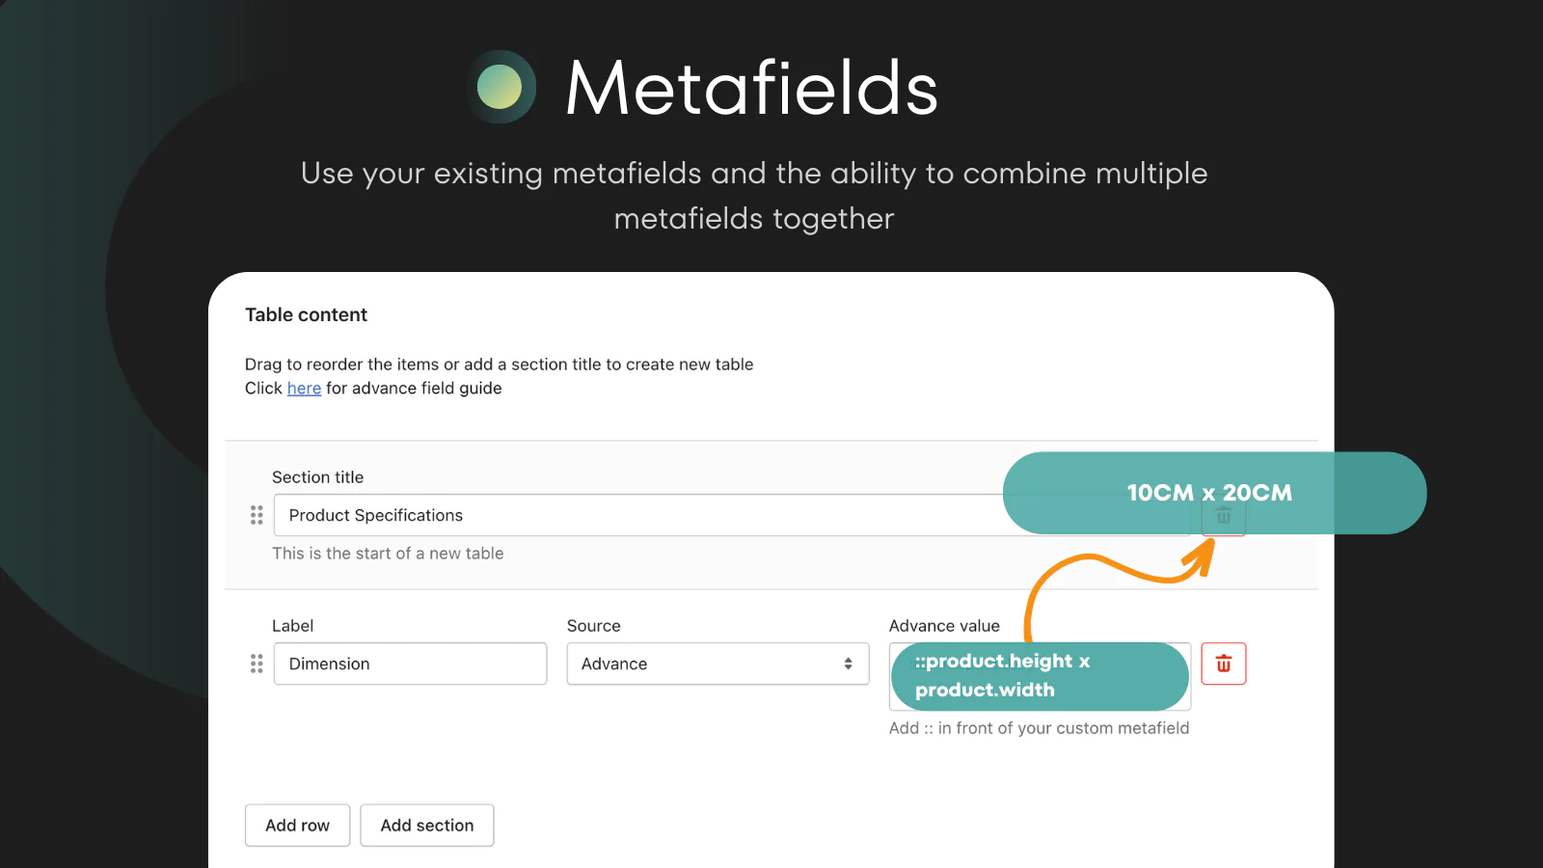Image resolution: width=1543 pixels, height=868 pixels.
Task: Click the Table content heading
Action: click(x=306, y=314)
